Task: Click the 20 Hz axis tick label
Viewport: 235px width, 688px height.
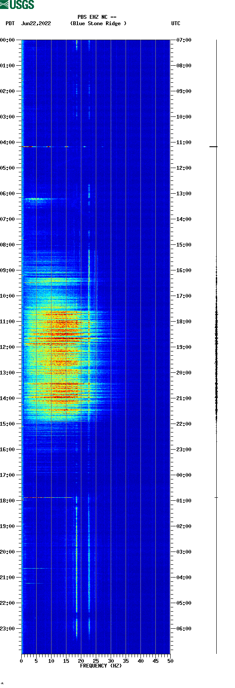Action: (x=81, y=661)
